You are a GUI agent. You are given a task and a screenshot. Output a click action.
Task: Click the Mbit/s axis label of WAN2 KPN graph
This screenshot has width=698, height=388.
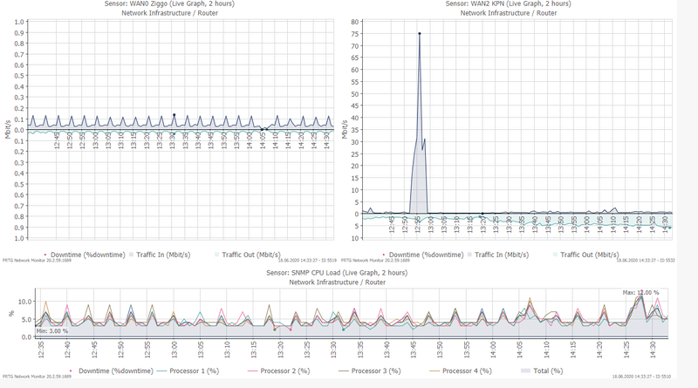(x=344, y=129)
